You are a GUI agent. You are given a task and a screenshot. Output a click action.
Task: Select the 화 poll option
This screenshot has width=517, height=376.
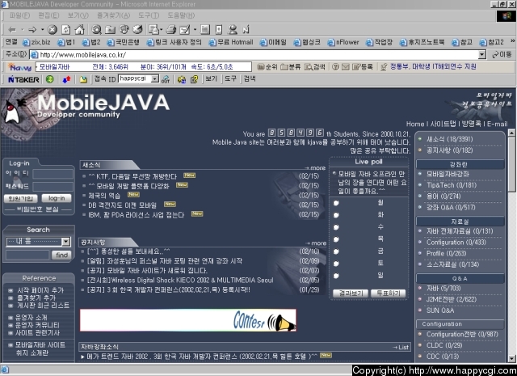[336, 215]
